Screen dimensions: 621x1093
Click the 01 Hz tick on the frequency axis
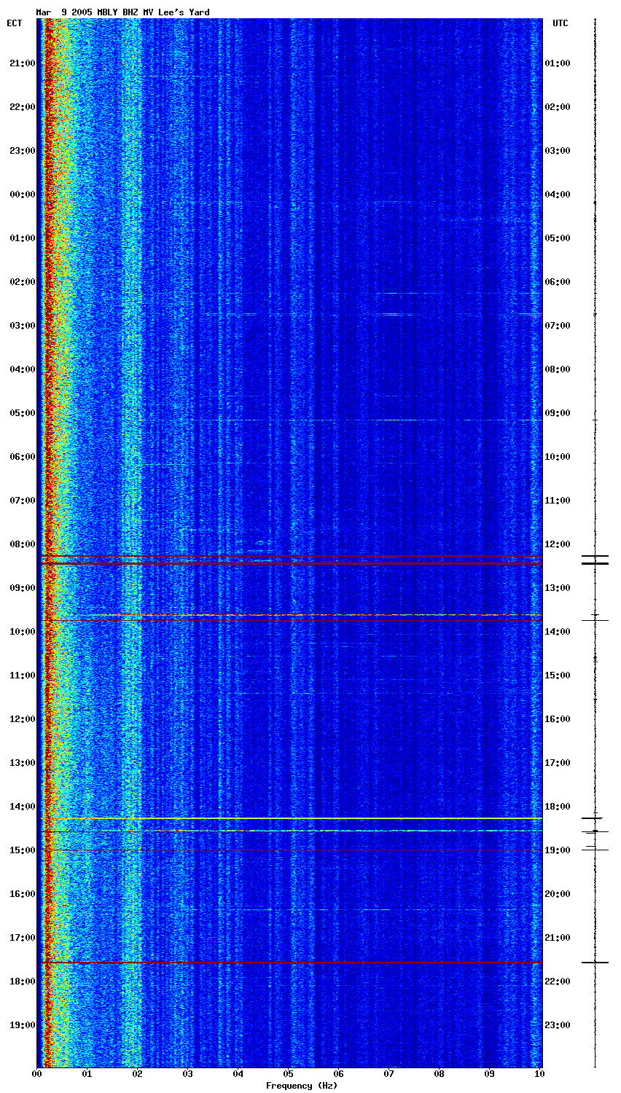coord(87,1074)
